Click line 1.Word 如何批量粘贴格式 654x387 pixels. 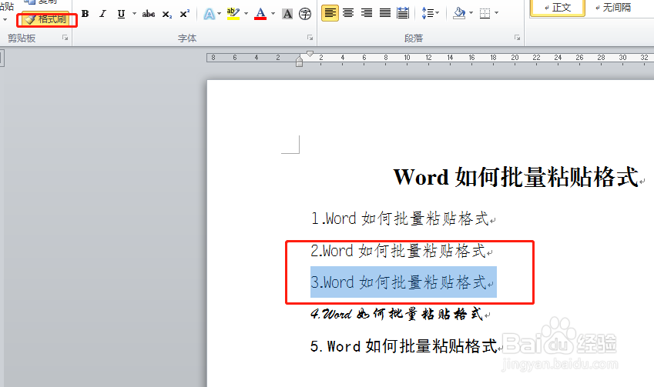[400, 219]
